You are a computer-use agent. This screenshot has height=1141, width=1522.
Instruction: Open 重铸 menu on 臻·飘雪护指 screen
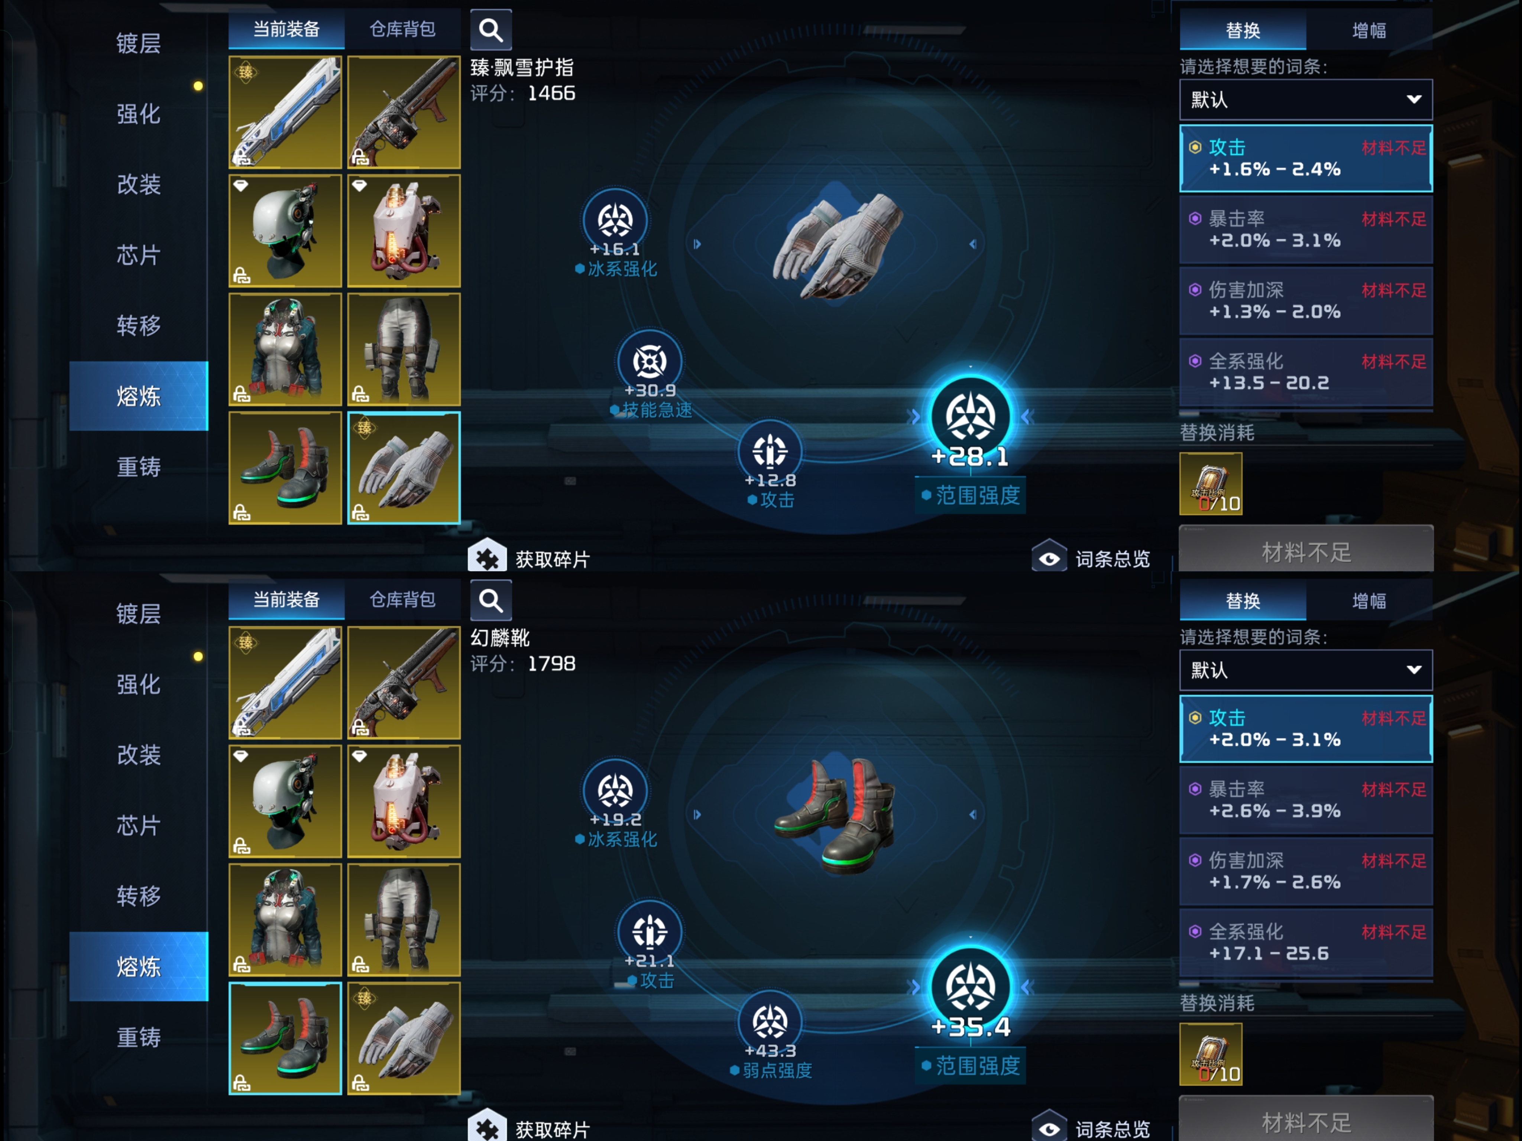[138, 467]
